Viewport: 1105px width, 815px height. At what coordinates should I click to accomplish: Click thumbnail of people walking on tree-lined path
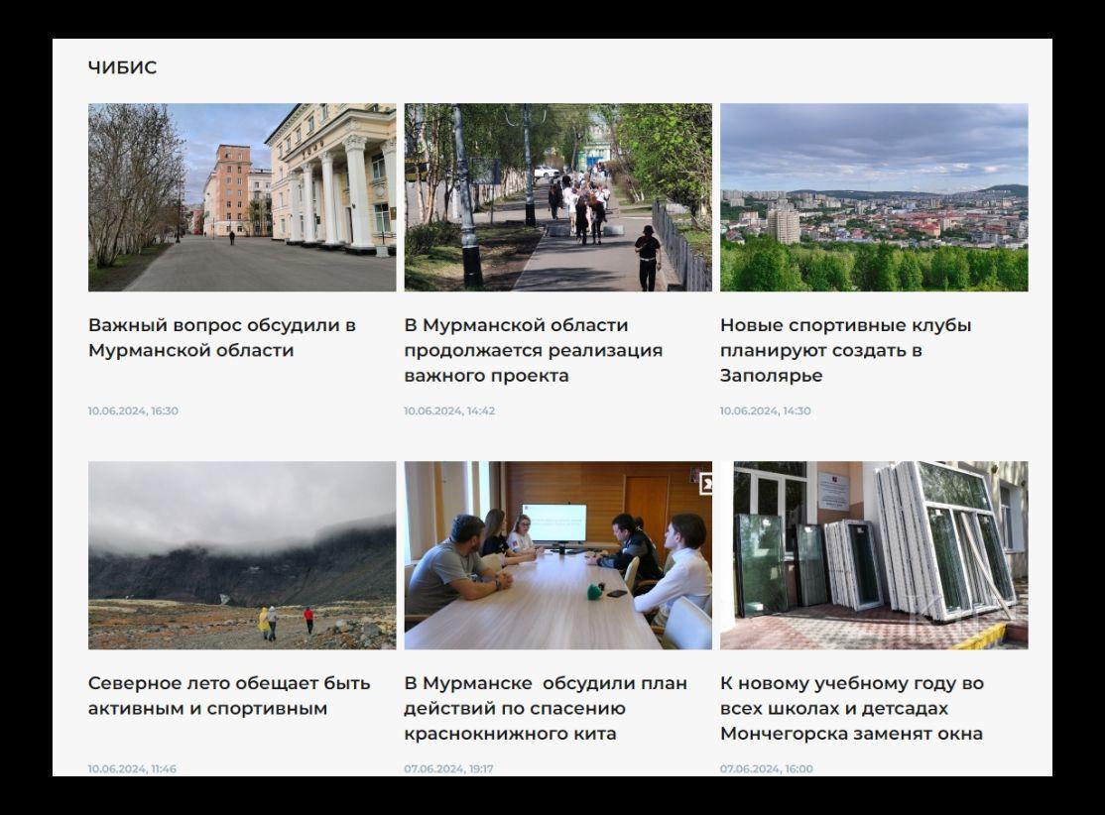tap(558, 197)
